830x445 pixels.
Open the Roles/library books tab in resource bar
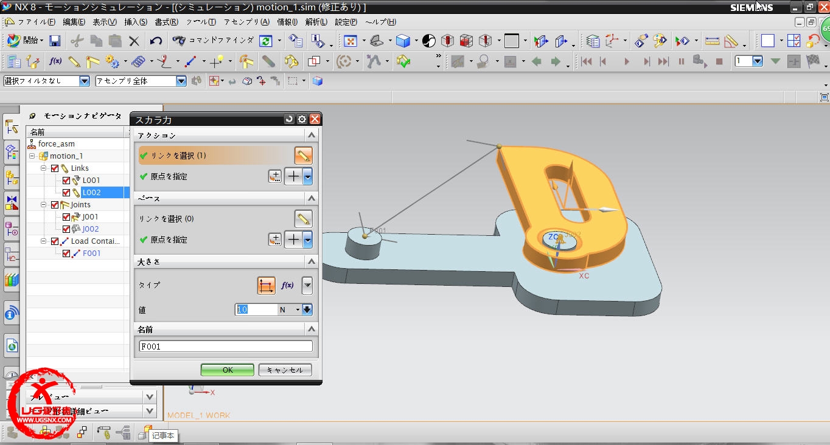coord(11,280)
